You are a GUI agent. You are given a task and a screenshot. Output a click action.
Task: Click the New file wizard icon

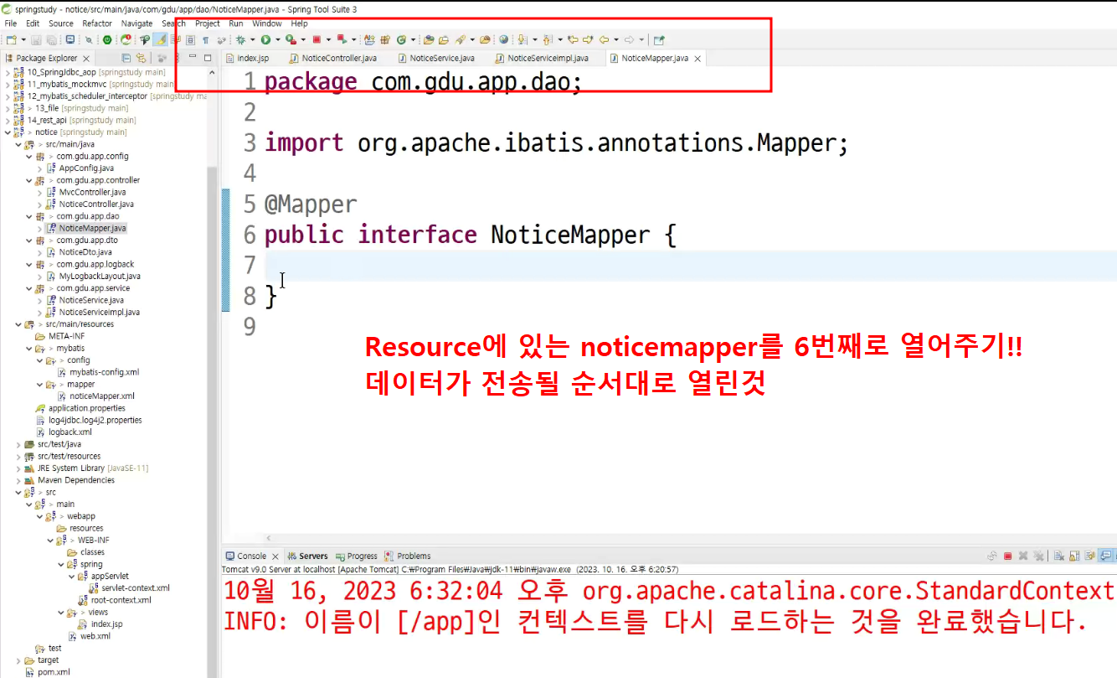click(x=11, y=39)
